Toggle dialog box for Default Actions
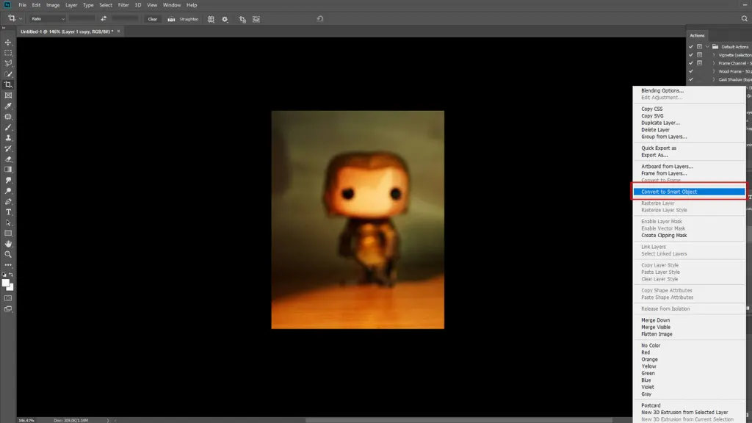Viewport: 752px width, 423px height. (x=700, y=46)
